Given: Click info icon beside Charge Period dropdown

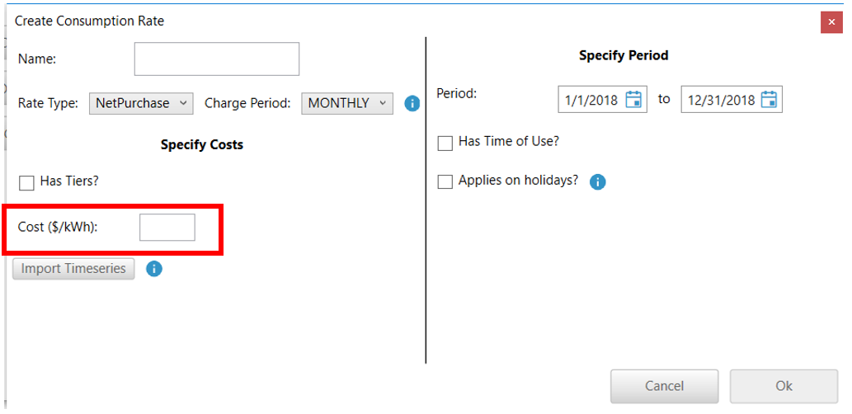Looking at the screenshot, I should pyautogui.click(x=412, y=104).
